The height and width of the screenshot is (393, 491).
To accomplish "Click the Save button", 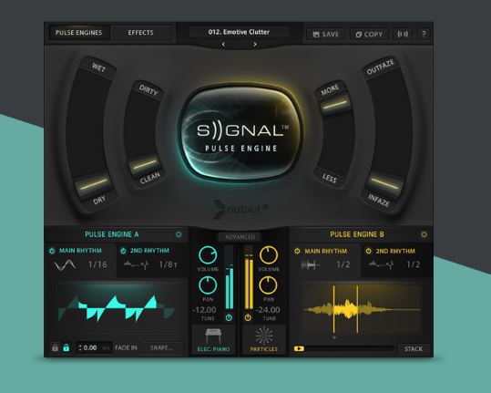I will pos(326,34).
